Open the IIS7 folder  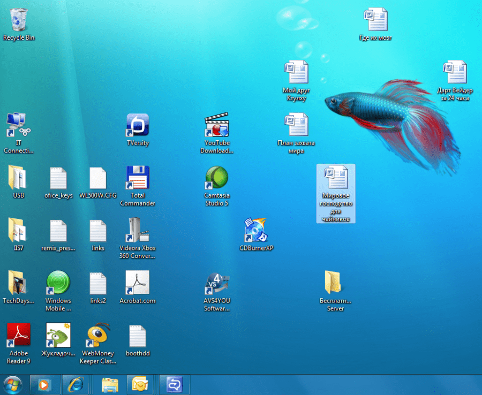pos(18,233)
